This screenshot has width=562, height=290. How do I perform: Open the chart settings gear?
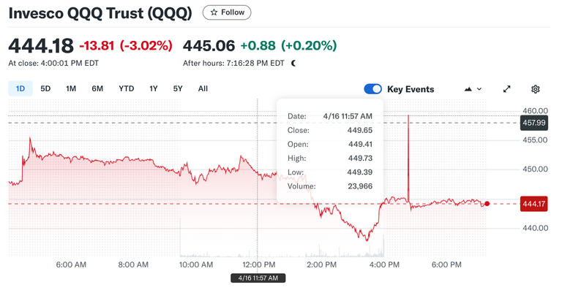pos(535,89)
